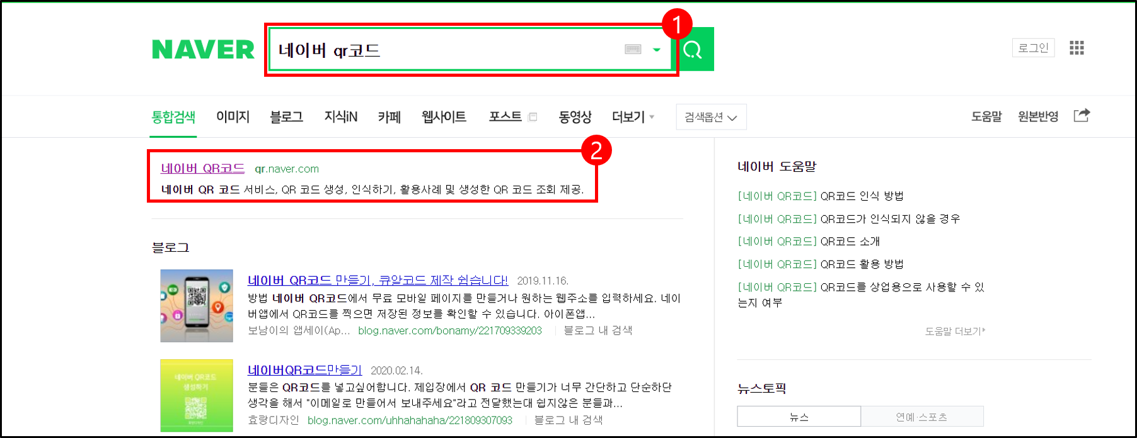Expand the search autocomplete dropdown arrow

point(657,50)
